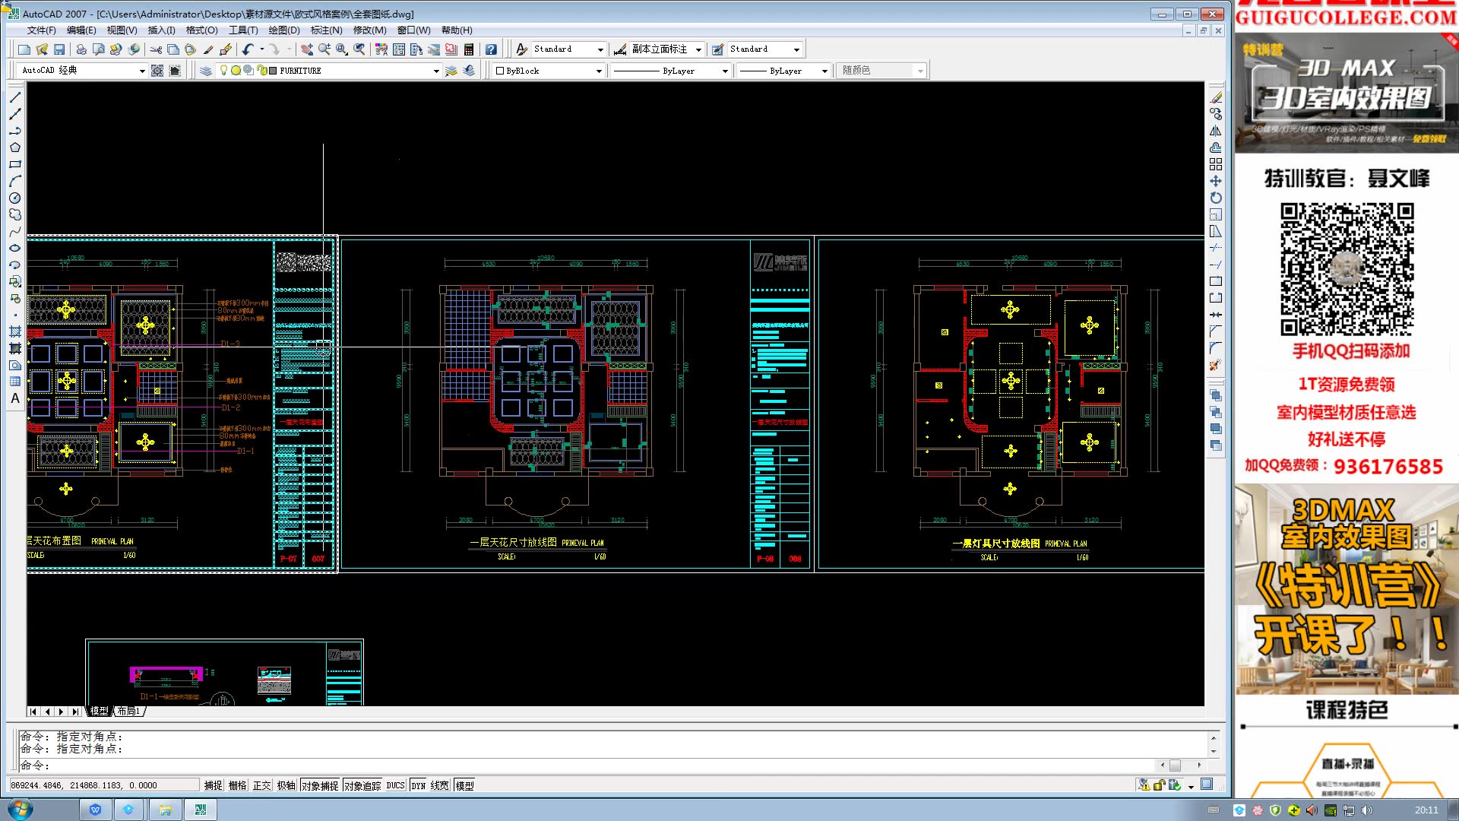The height and width of the screenshot is (821, 1459).
Task: Expand the FURNITURE layer dropdown
Action: tap(435, 71)
